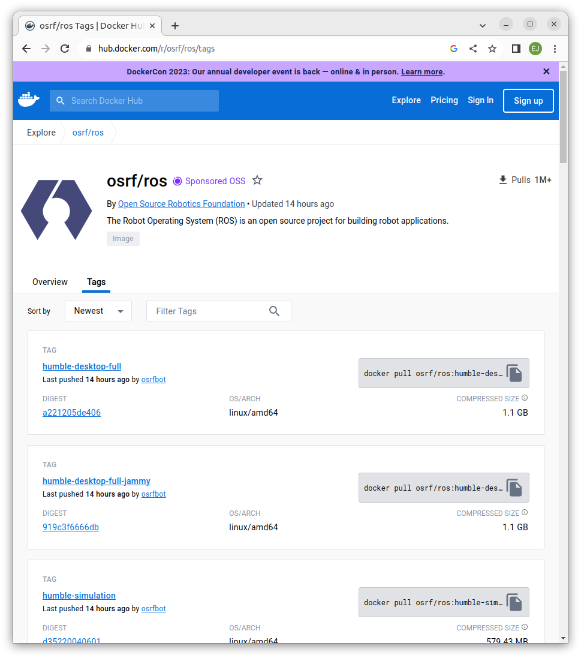Open the Google icon in the address bar
The image size is (581, 658).
pos(453,49)
